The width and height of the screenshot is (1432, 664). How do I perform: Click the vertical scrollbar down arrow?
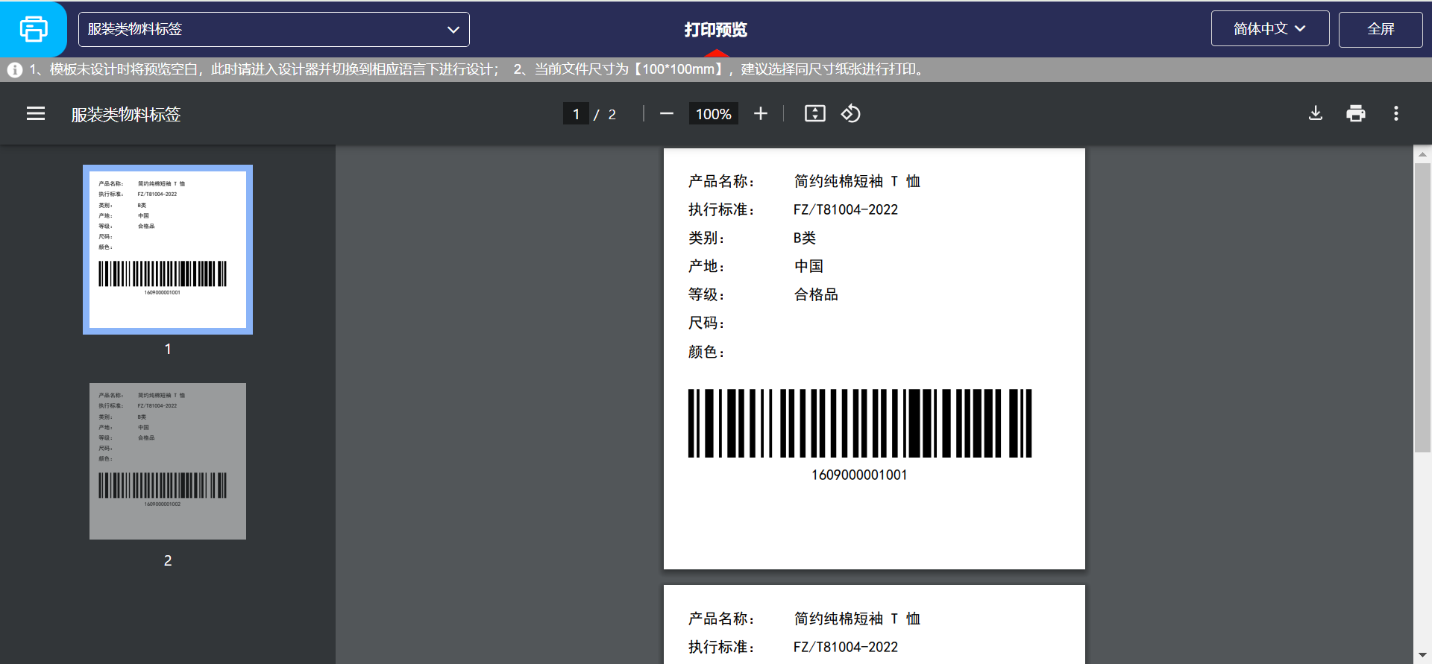[x=1422, y=655]
